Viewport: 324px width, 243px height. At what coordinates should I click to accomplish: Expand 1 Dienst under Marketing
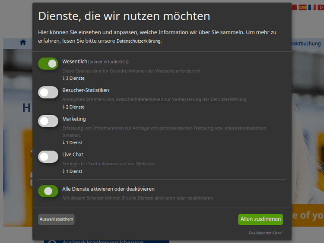[72, 142]
